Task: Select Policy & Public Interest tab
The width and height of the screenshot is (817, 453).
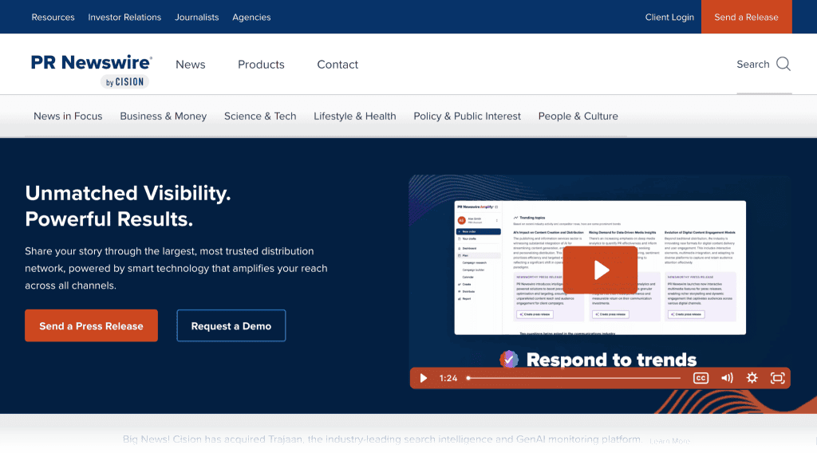Action: 468,116
